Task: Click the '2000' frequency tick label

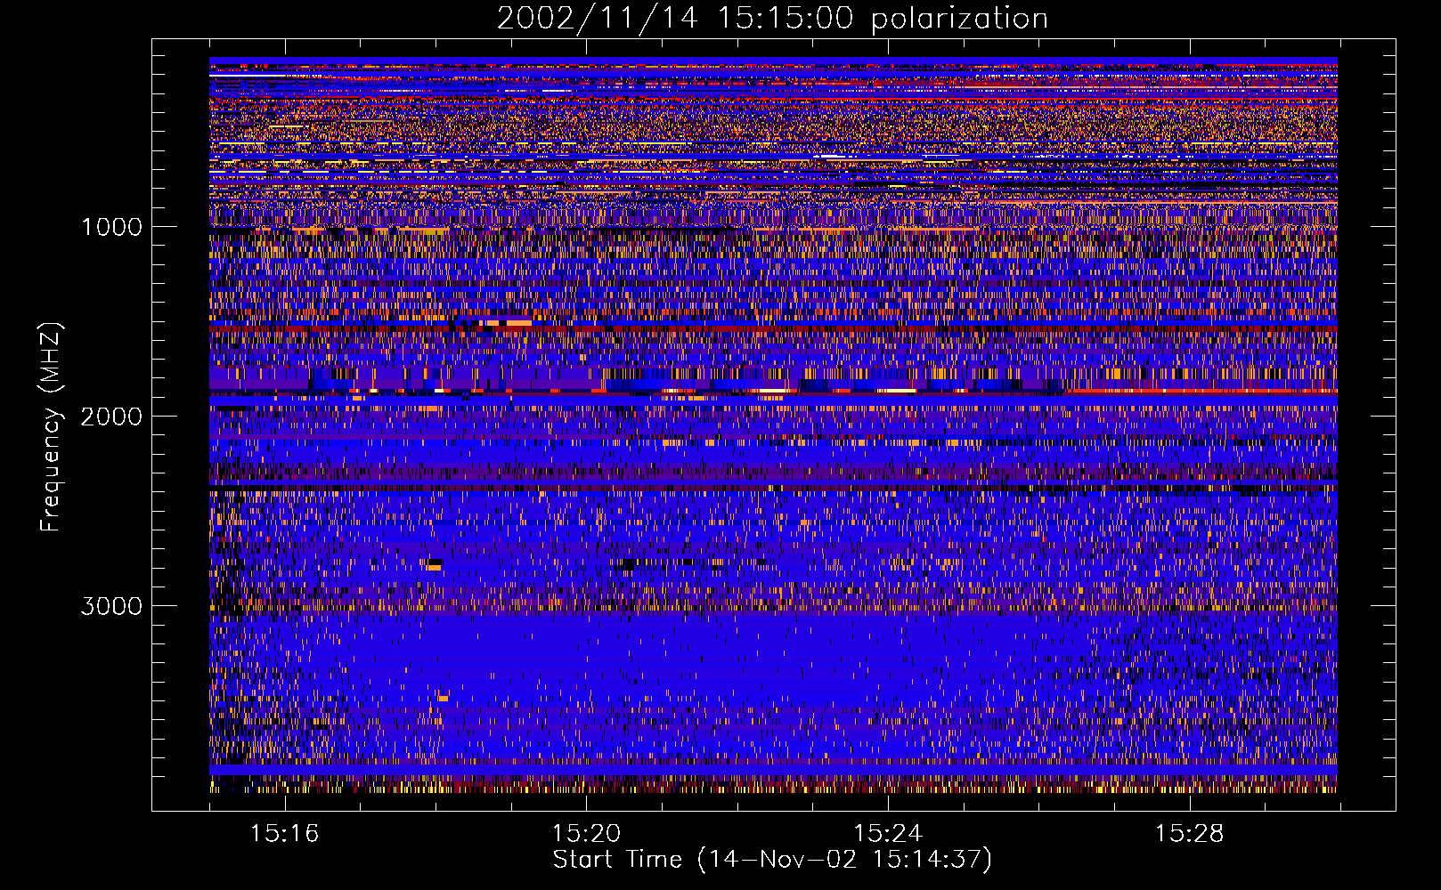Action: click(x=111, y=417)
